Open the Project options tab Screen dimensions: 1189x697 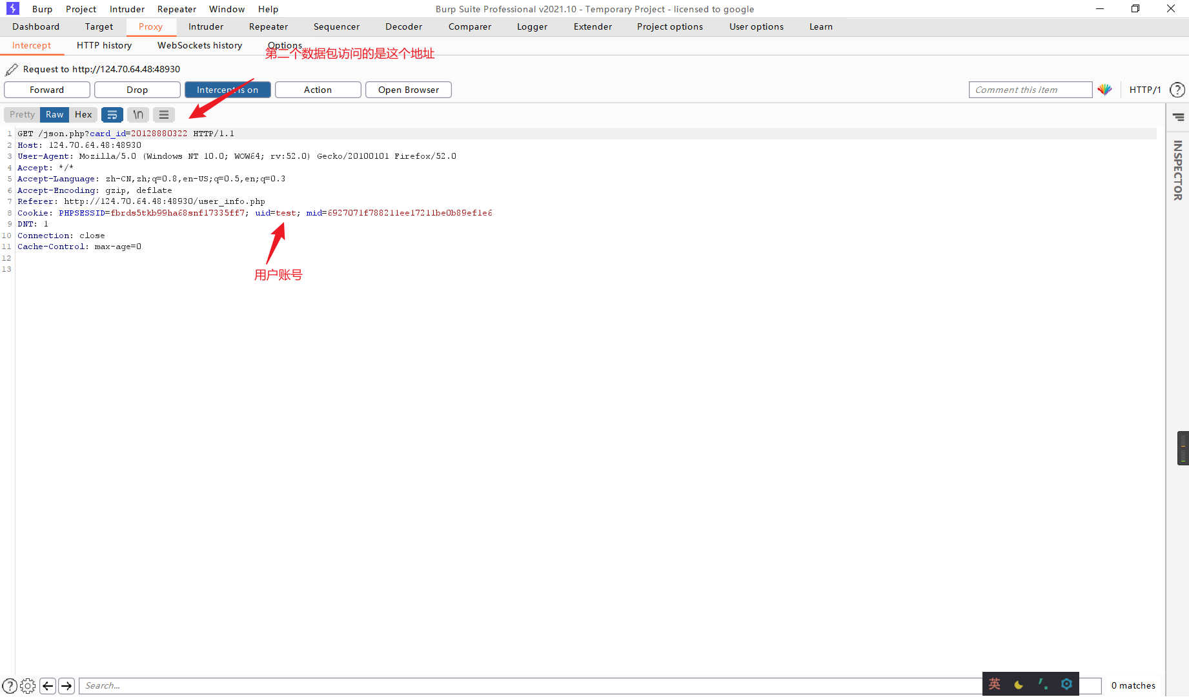(670, 26)
